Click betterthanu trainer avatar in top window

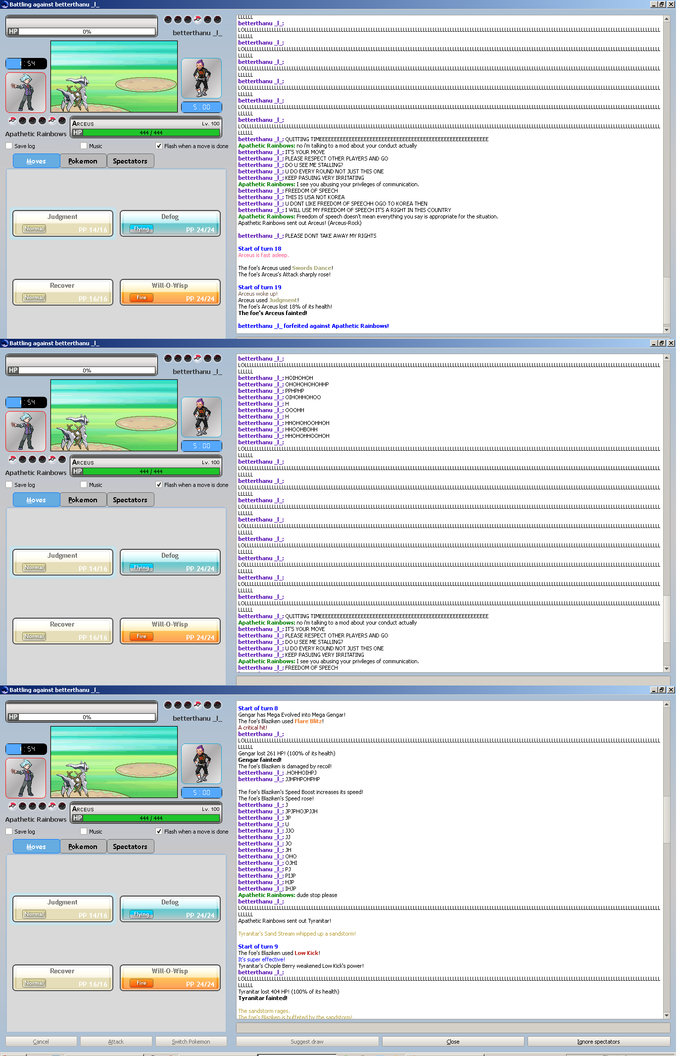tap(201, 78)
